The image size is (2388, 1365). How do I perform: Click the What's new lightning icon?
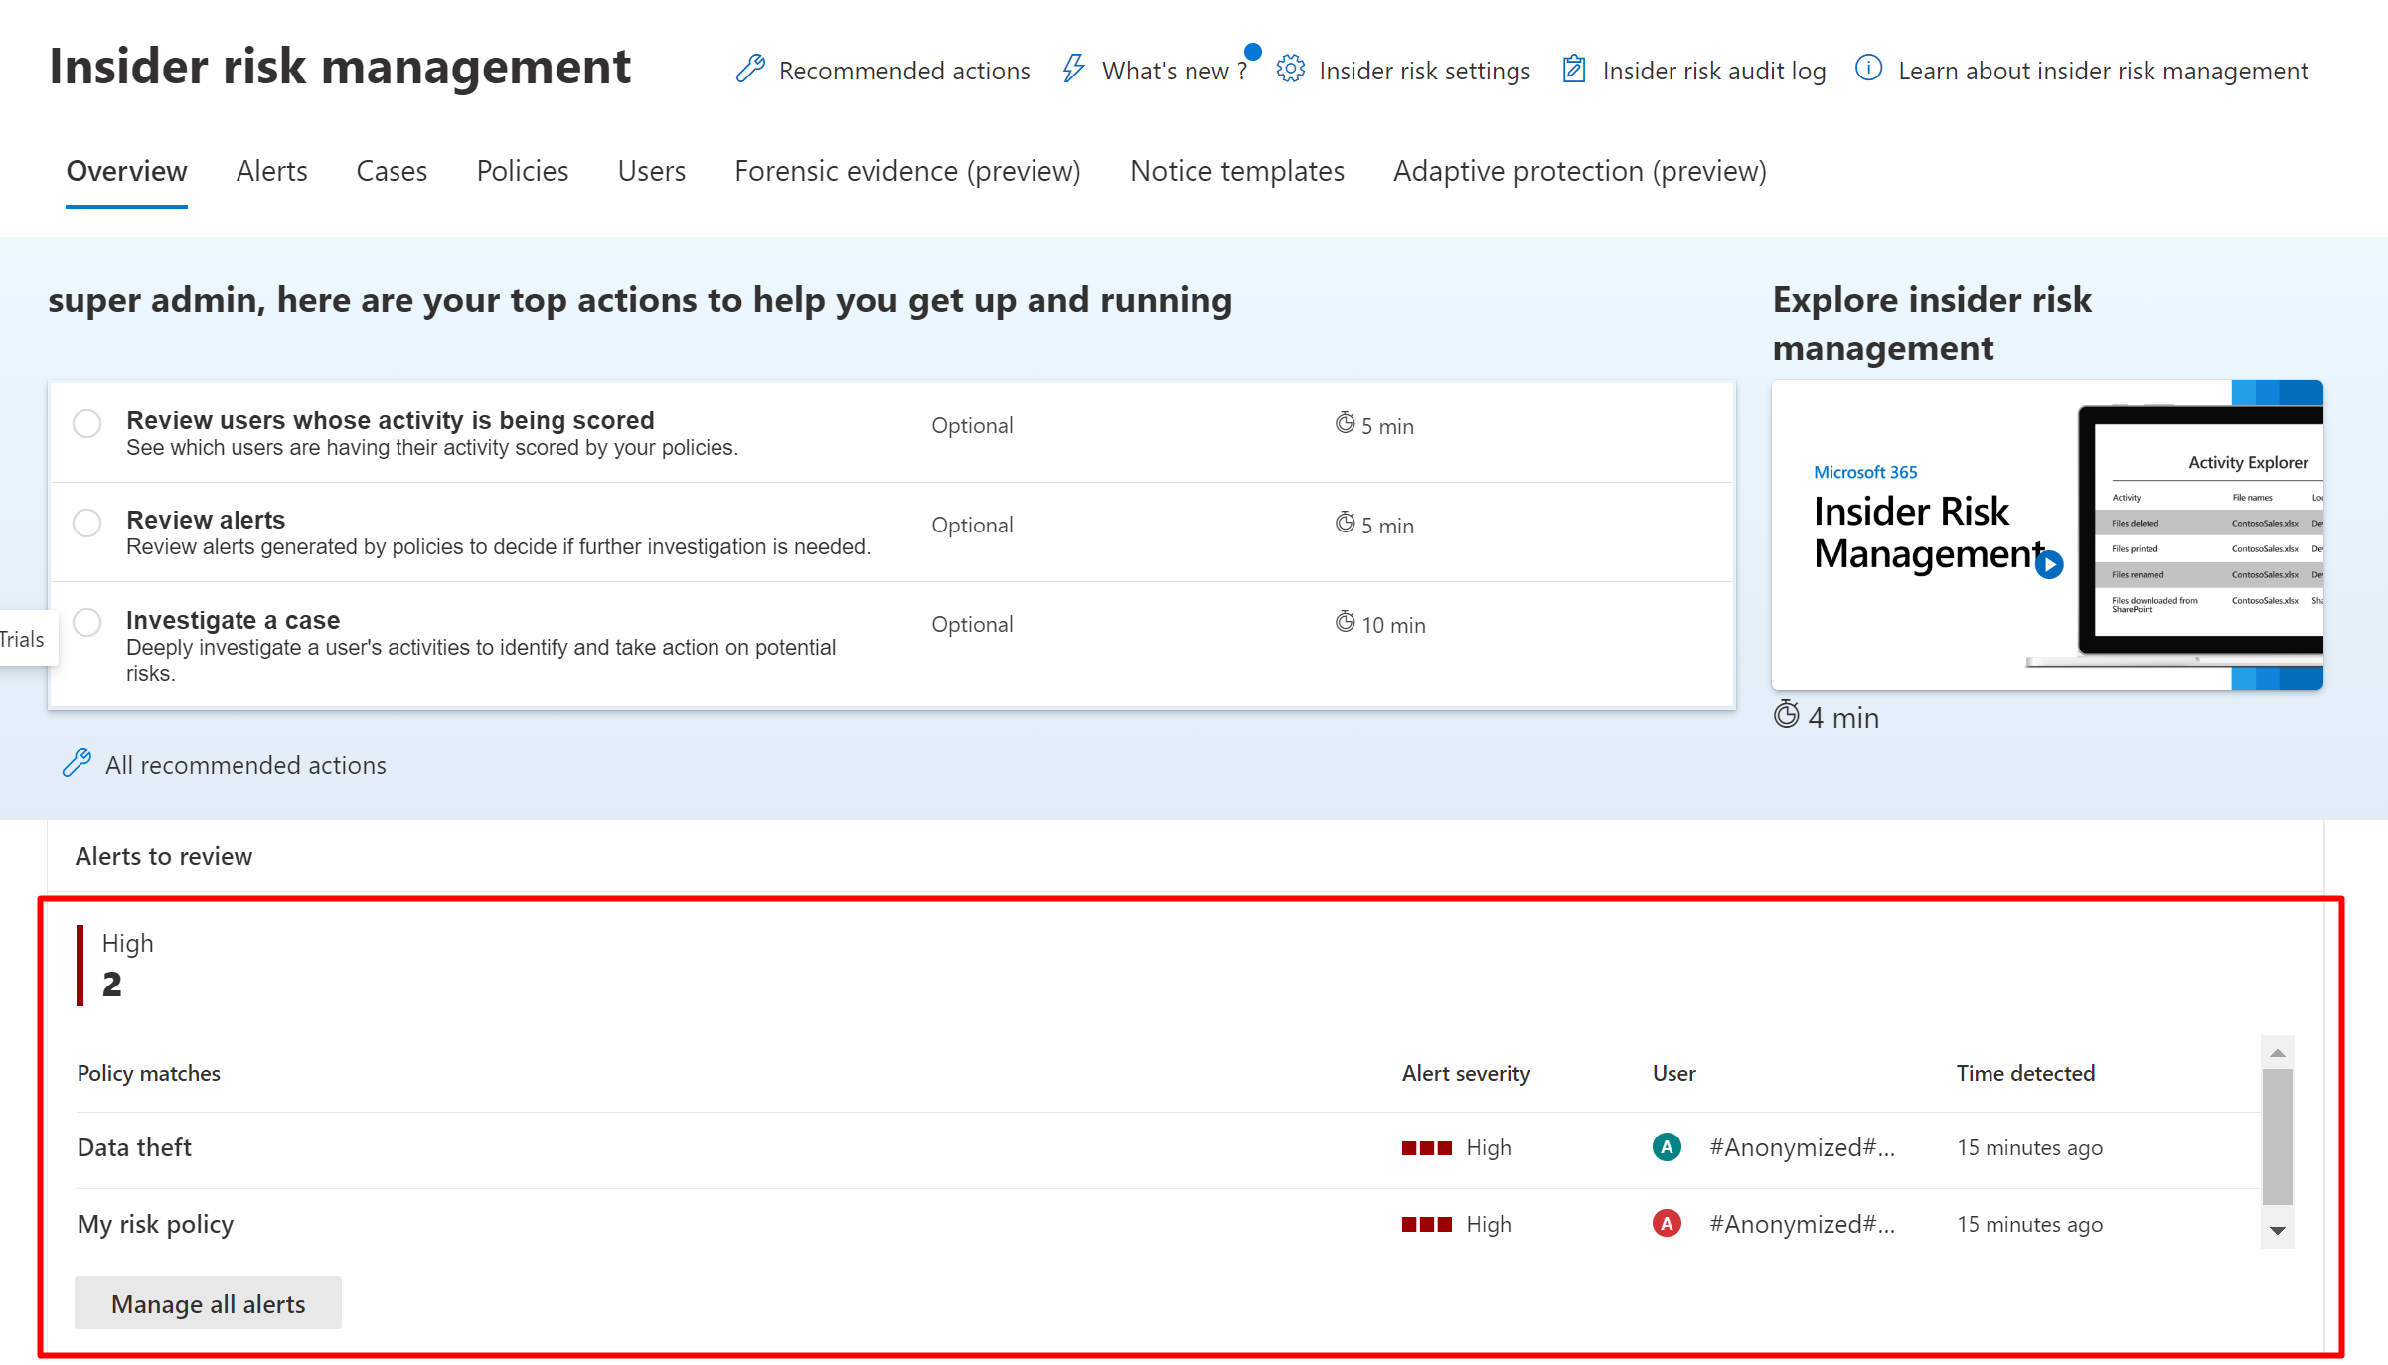click(x=1073, y=70)
